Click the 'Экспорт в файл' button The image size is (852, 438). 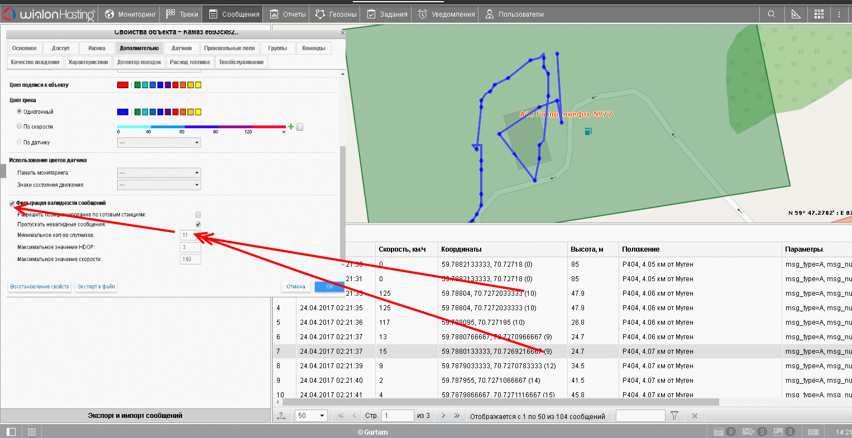[96, 287]
